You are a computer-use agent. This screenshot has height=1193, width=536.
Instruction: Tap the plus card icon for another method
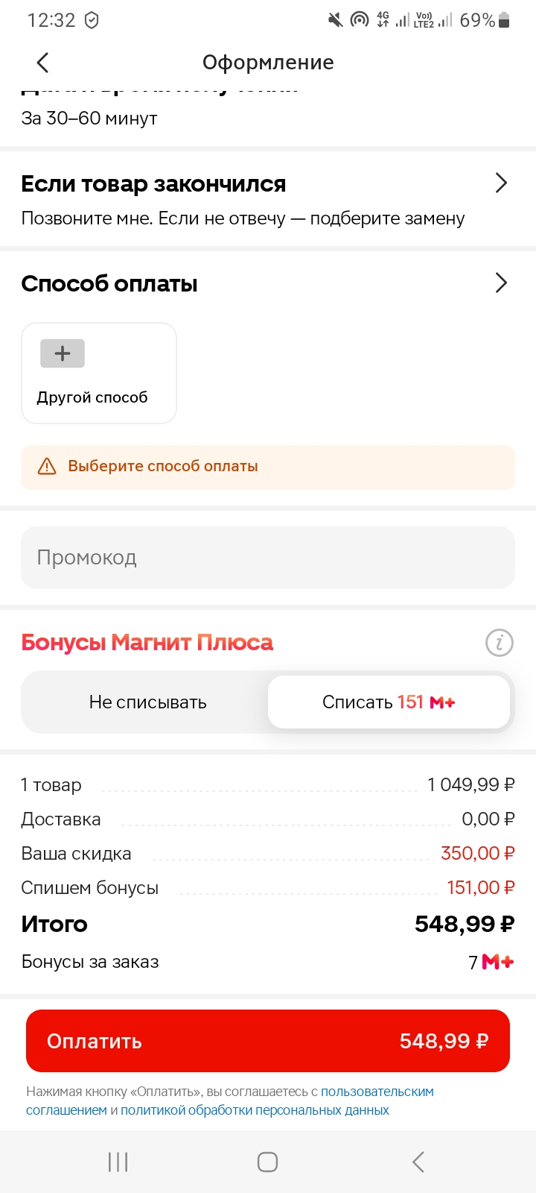click(x=63, y=353)
